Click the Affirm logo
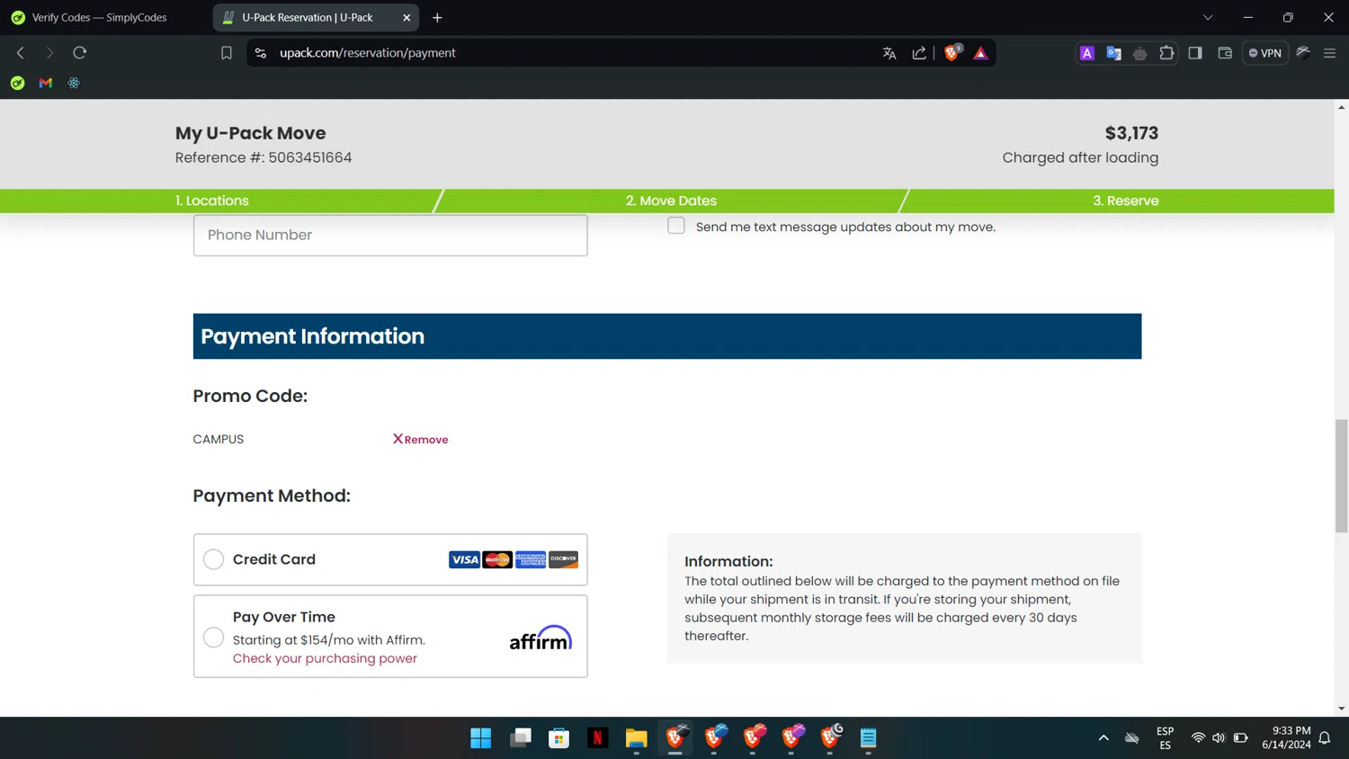 (540, 637)
